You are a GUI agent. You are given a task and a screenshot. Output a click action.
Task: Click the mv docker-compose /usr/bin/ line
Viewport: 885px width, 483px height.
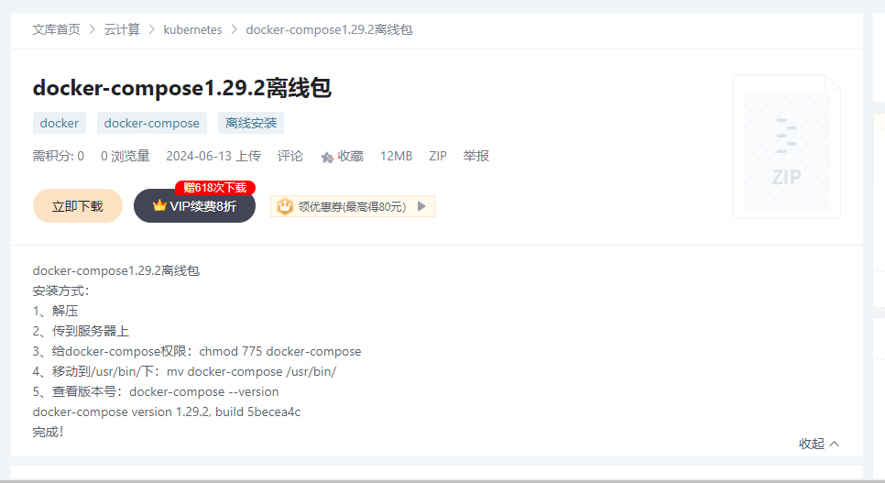[x=184, y=372]
